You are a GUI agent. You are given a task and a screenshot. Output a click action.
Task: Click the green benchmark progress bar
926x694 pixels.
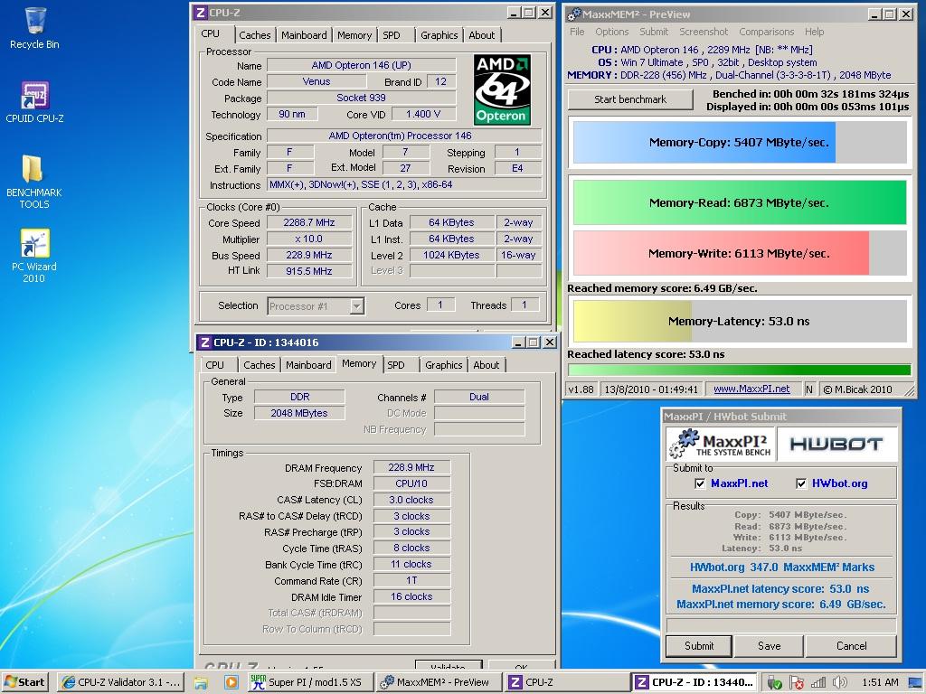point(739,370)
